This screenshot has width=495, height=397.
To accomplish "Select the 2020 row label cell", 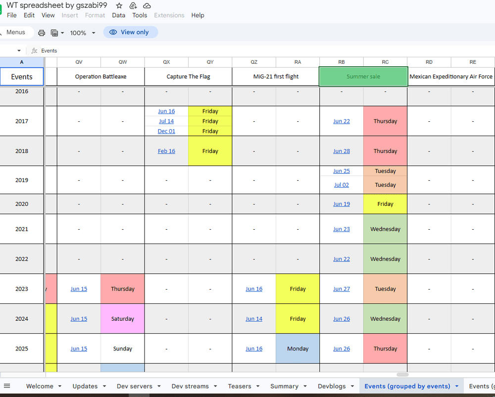I will point(22,204).
